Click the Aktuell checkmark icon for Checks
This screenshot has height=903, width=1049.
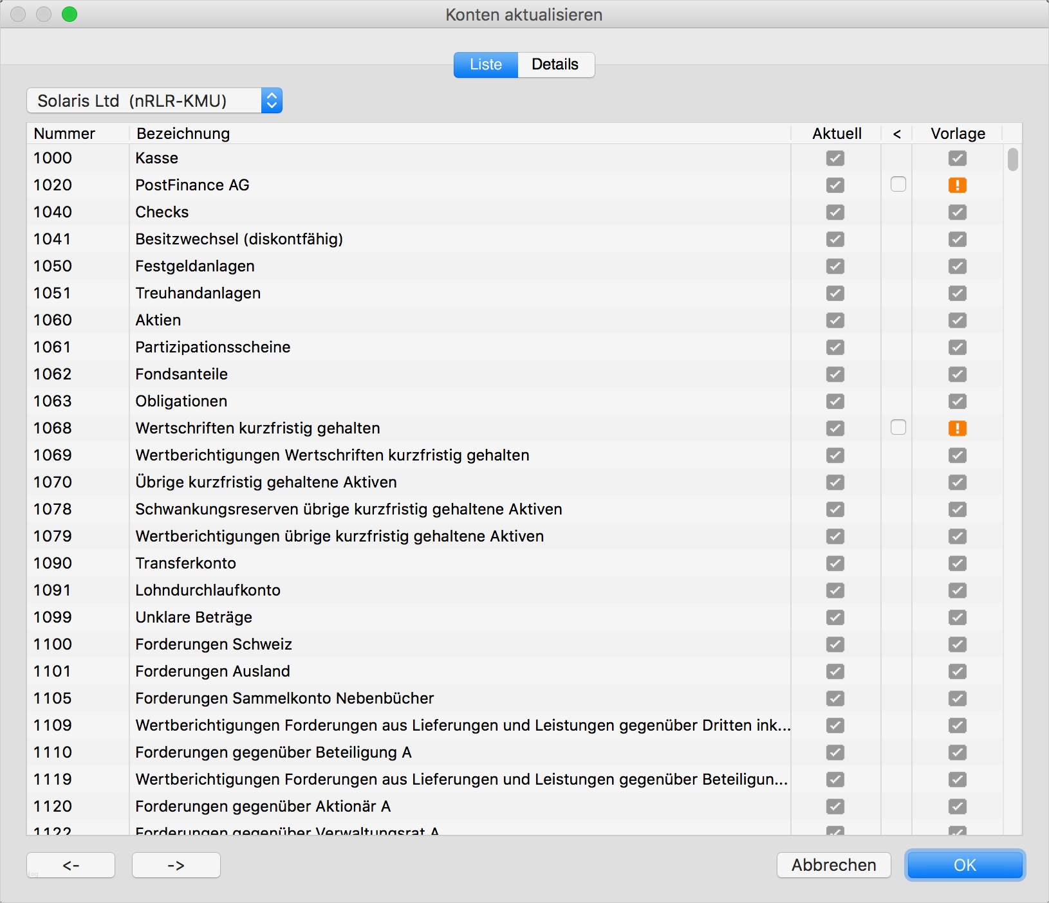(835, 212)
